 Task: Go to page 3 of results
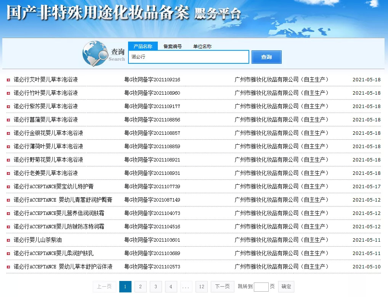[x=156, y=287]
